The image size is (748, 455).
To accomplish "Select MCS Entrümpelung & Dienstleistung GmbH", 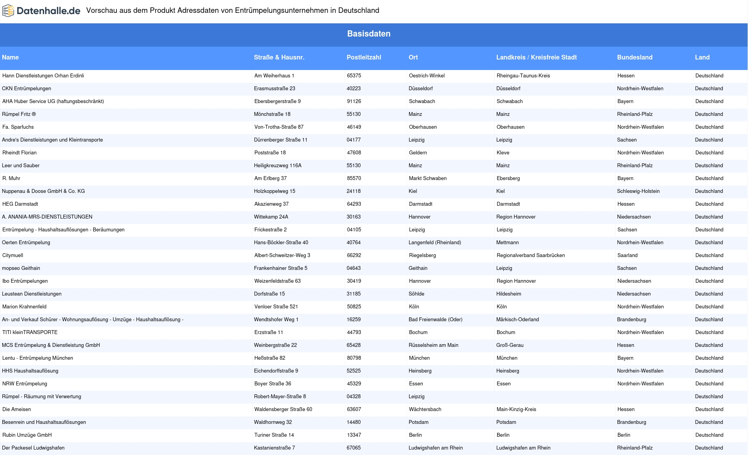I will [51, 345].
